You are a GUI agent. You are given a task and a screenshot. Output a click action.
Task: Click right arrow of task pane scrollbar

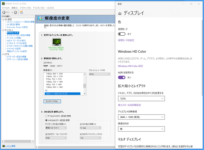click(x=33, y=141)
